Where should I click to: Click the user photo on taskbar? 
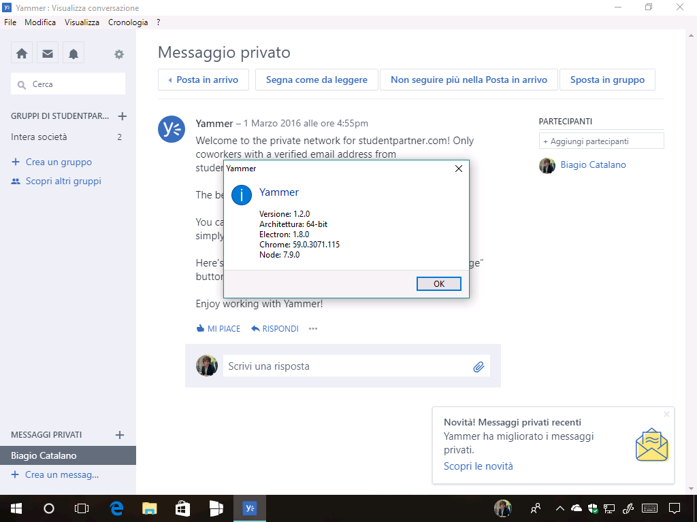click(x=503, y=508)
